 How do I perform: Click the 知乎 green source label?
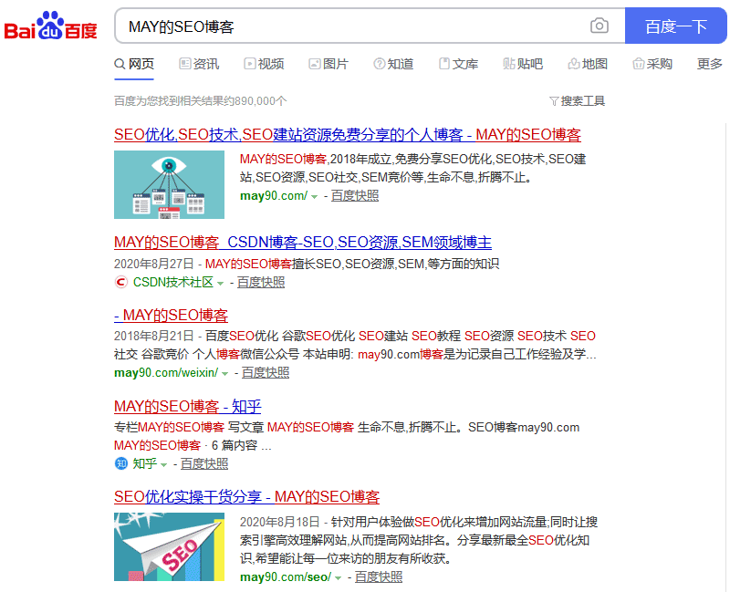click(x=145, y=464)
